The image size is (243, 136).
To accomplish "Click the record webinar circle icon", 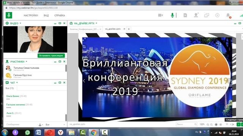I will click(x=217, y=15).
